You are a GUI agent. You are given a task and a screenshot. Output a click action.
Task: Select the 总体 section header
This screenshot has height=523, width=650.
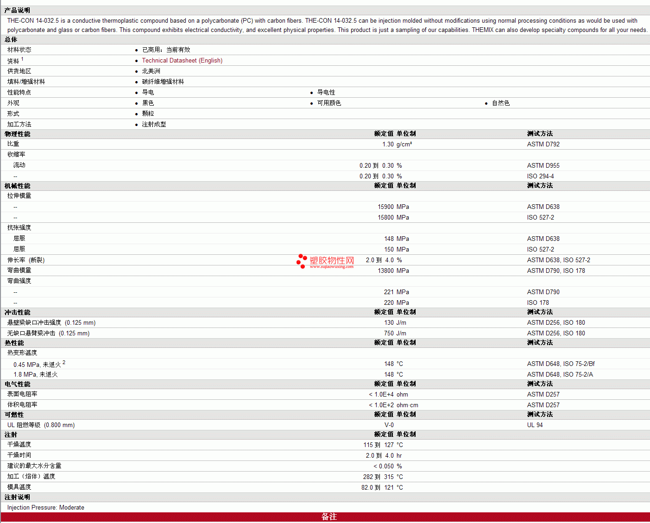pyautogui.click(x=11, y=40)
